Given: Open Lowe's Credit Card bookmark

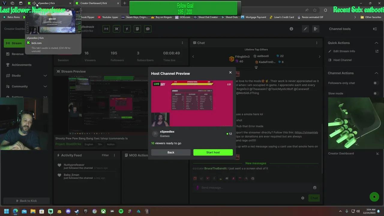Looking at the screenshot, I should [x=282, y=17].
